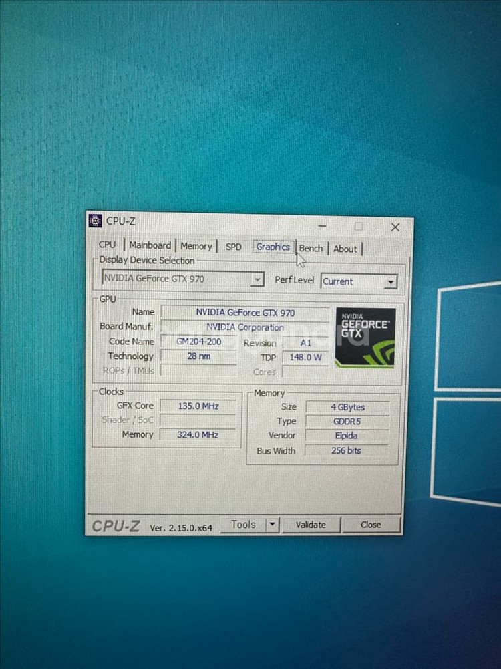Click the Close button at the bottom
The image size is (501, 669).
click(371, 525)
